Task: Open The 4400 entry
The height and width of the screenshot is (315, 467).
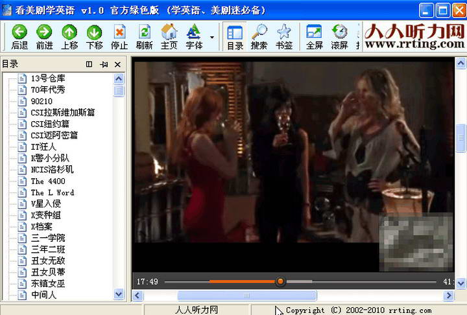Action: coord(48,181)
